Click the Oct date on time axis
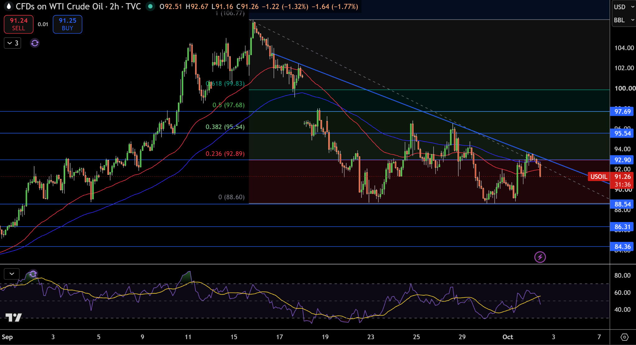This screenshot has height=345, width=636. (508, 337)
